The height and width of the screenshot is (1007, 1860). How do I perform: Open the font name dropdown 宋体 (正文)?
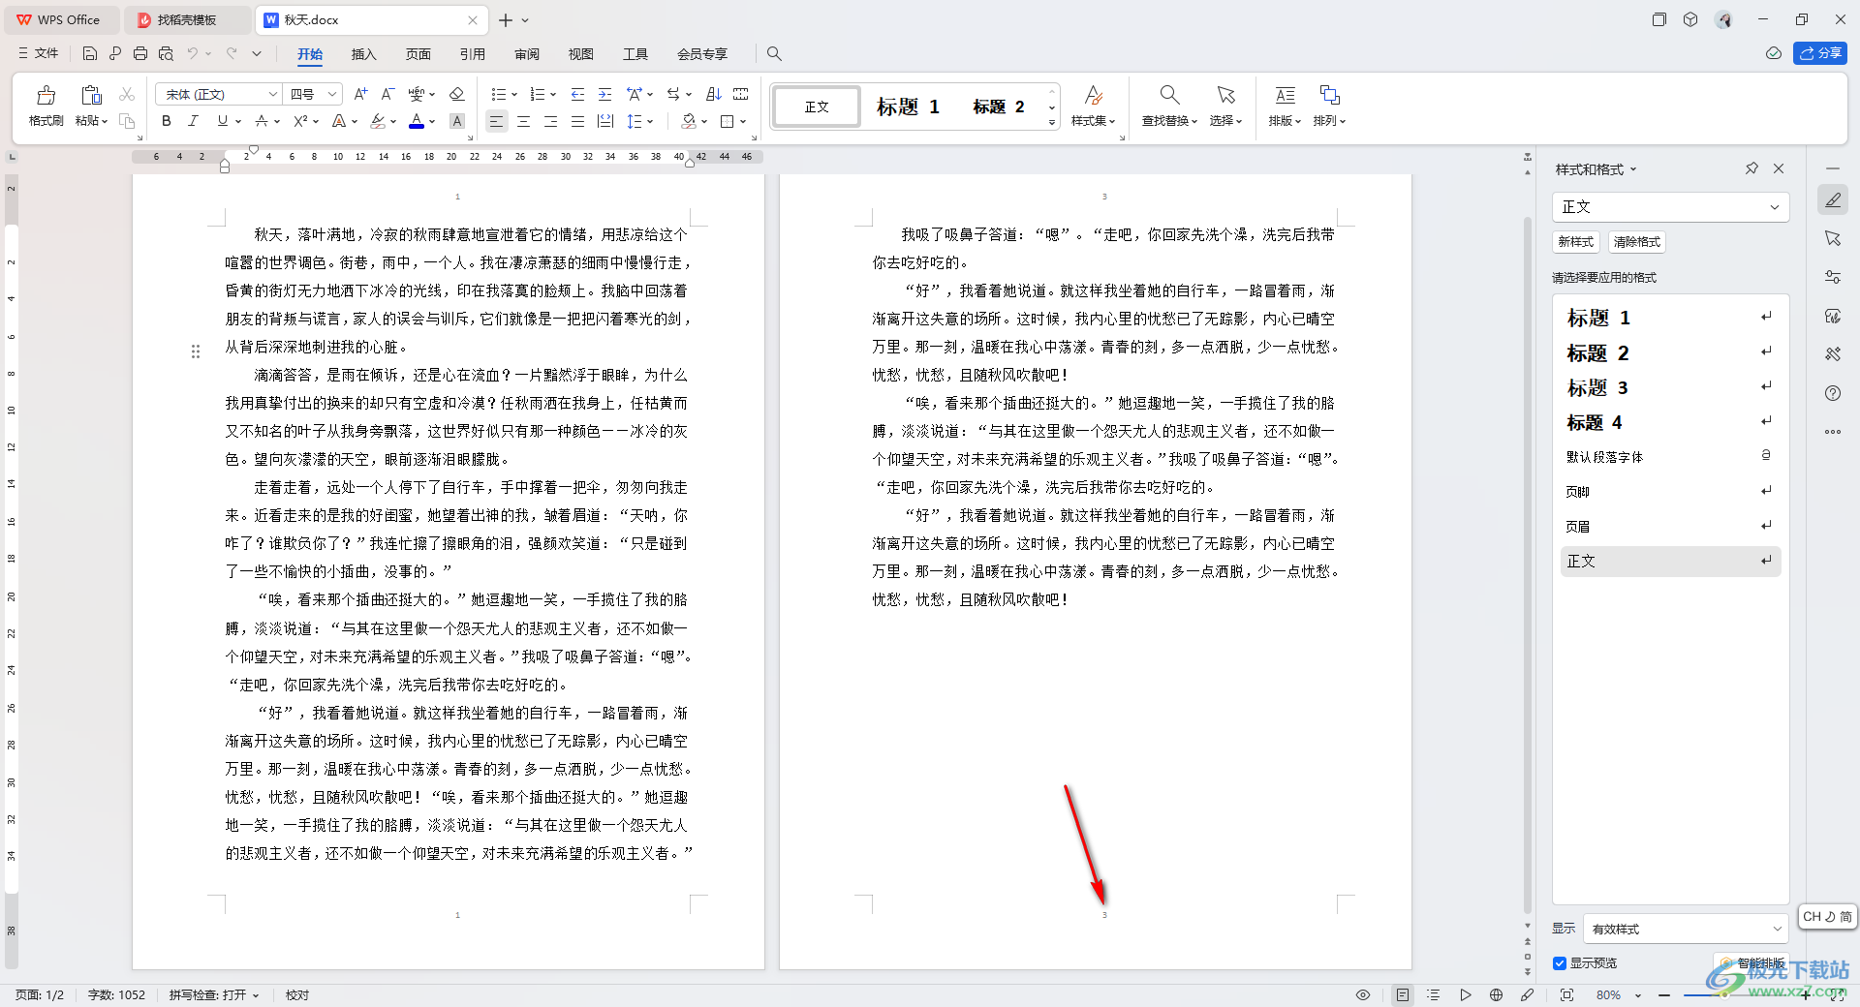tap(273, 94)
